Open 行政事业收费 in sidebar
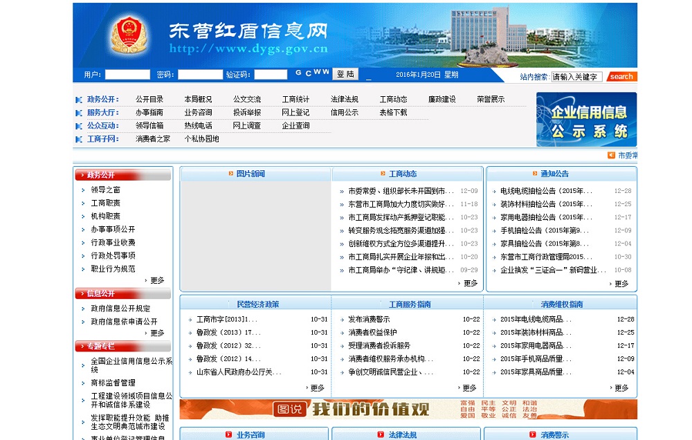The width and height of the screenshot is (692, 440). (x=113, y=243)
